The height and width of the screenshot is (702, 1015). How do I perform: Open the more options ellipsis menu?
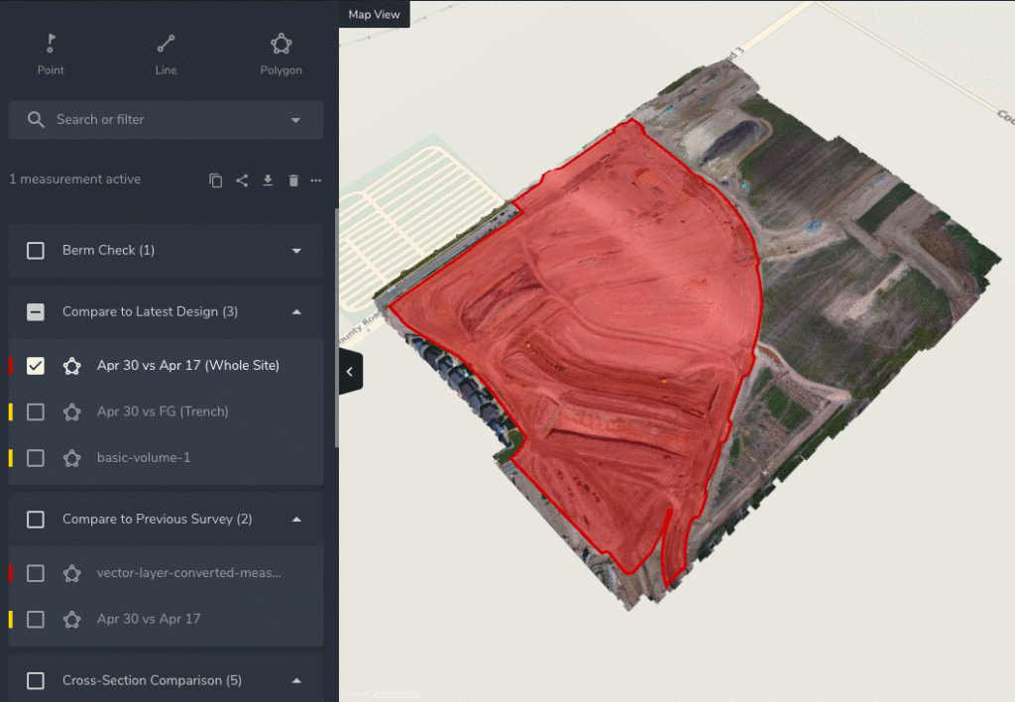click(x=316, y=180)
